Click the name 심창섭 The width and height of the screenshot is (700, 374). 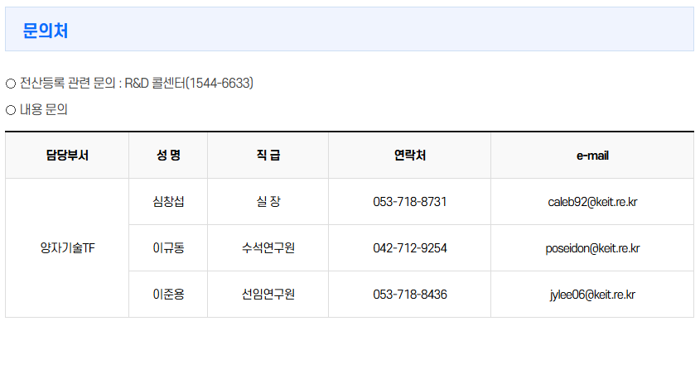(x=168, y=202)
